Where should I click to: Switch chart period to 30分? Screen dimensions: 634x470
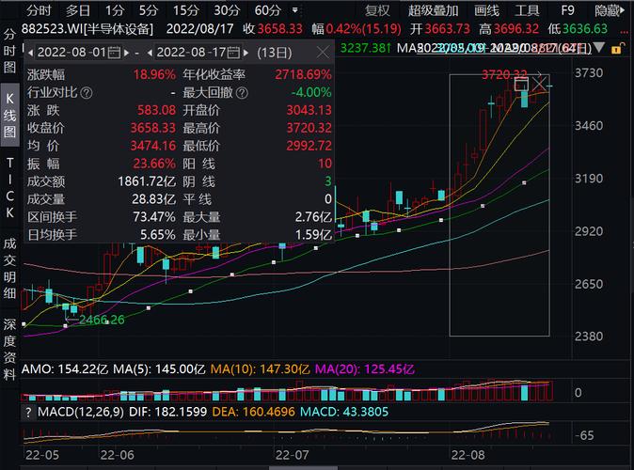click(227, 10)
